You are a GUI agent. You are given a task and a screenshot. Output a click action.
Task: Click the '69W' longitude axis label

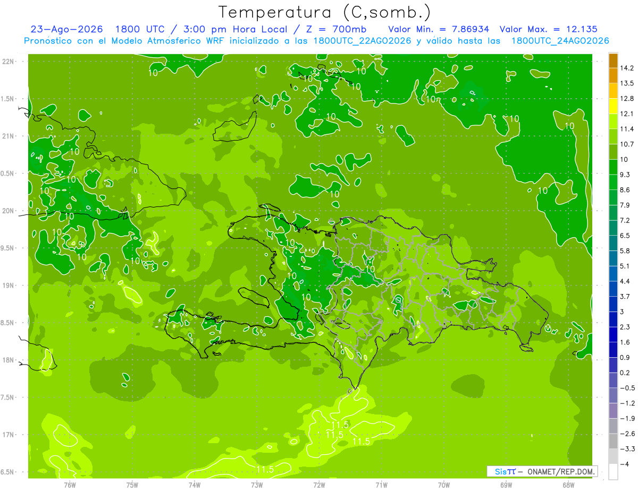[x=506, y=485]
